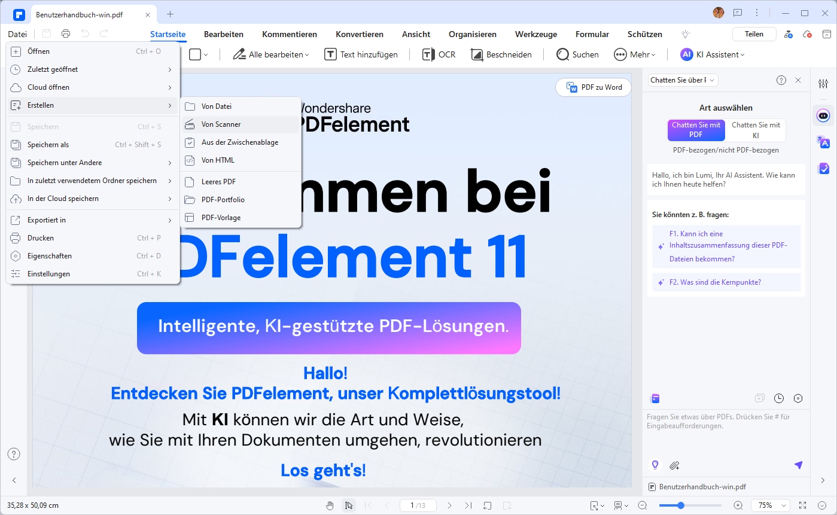Image resolution: width=837 pixels, height=515 pixels.
Task: Click the save disk icon beside Datei
Action: 47,34
